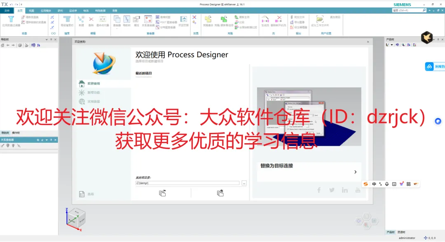Click the PERT 图查看器 item
445x242 pixels.
pos(166,22)
